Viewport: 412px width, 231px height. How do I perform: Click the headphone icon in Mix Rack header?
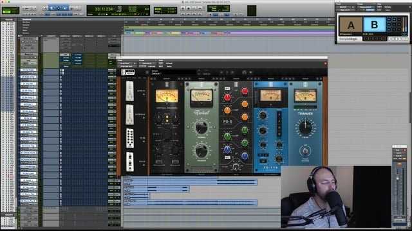tap(244, 73)
